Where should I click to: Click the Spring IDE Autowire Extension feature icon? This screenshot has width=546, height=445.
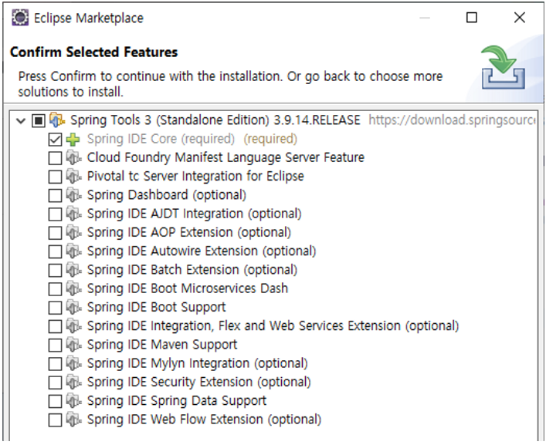(73, 251)
